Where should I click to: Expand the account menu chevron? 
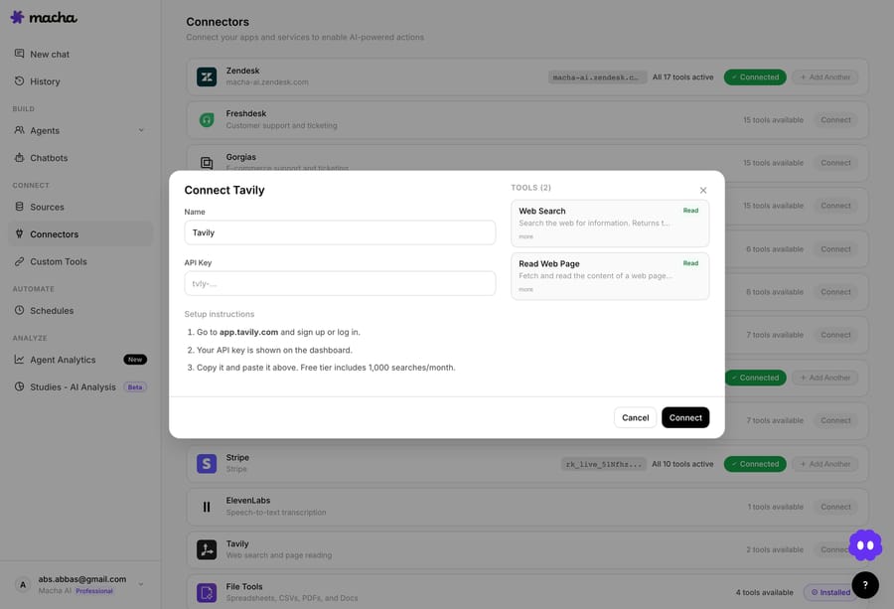141,584
